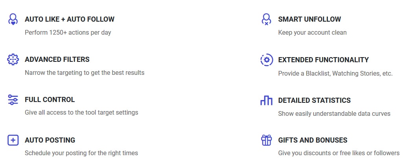Select the AUTO POSTING heading
Screen dimensions: 405x167
point(50,140)
